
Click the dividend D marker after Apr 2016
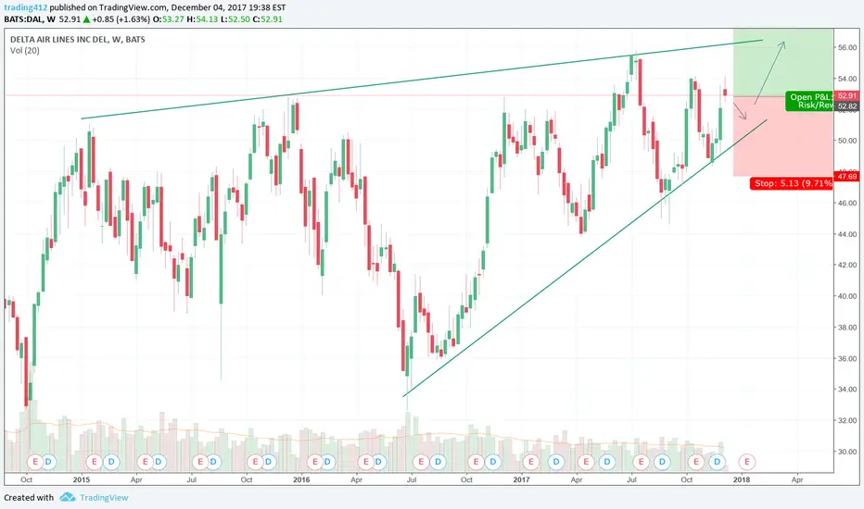[378, 462]
